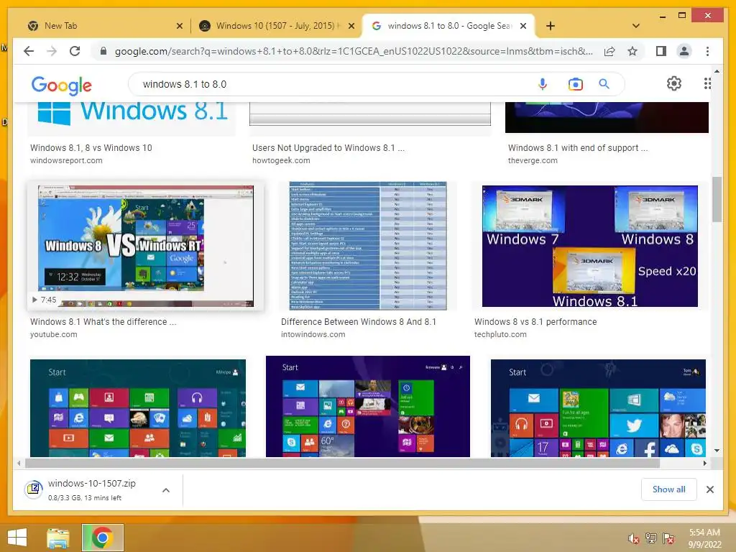This screenshot has width=736, height=552.
Task: Open a new tab with the plus button
Action: pos(551,26)
